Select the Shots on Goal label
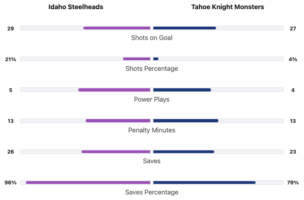The height and width of the screenshot is (200, 304). 152,38
